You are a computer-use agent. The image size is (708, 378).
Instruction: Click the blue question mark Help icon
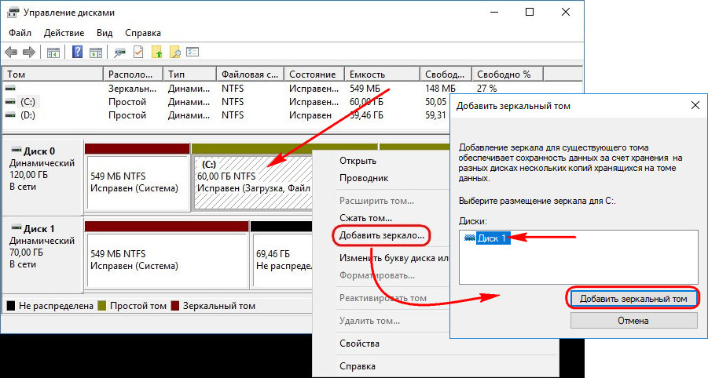pos(78,53)
